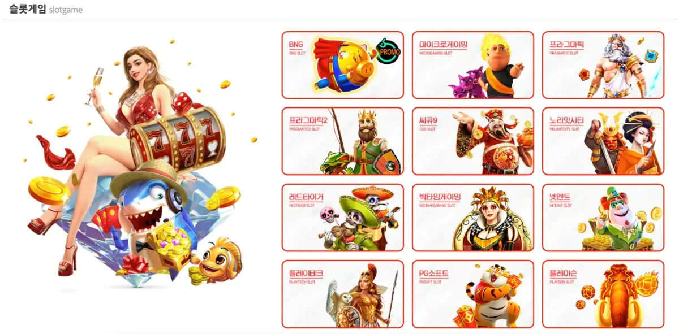This screenshot has width=679, height=334.
Task: Choose the 플레이슨 Playson slot card
Action: [603, 294]
